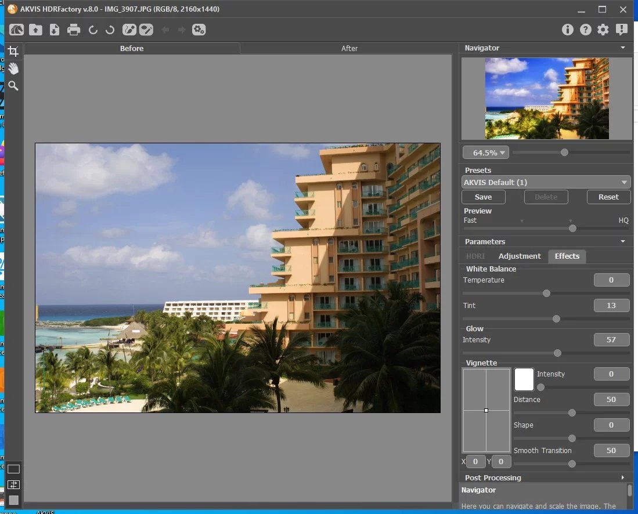Switch to the Adjustment tab
Image resolution: width=638 pixels, height=514 pixels.
point(520,256)
